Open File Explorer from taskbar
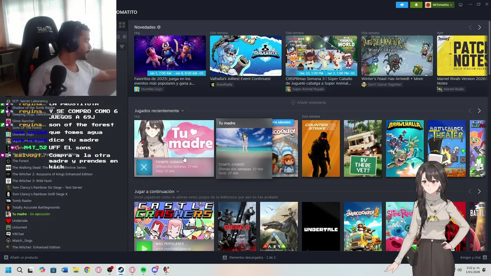 [76, 270]
